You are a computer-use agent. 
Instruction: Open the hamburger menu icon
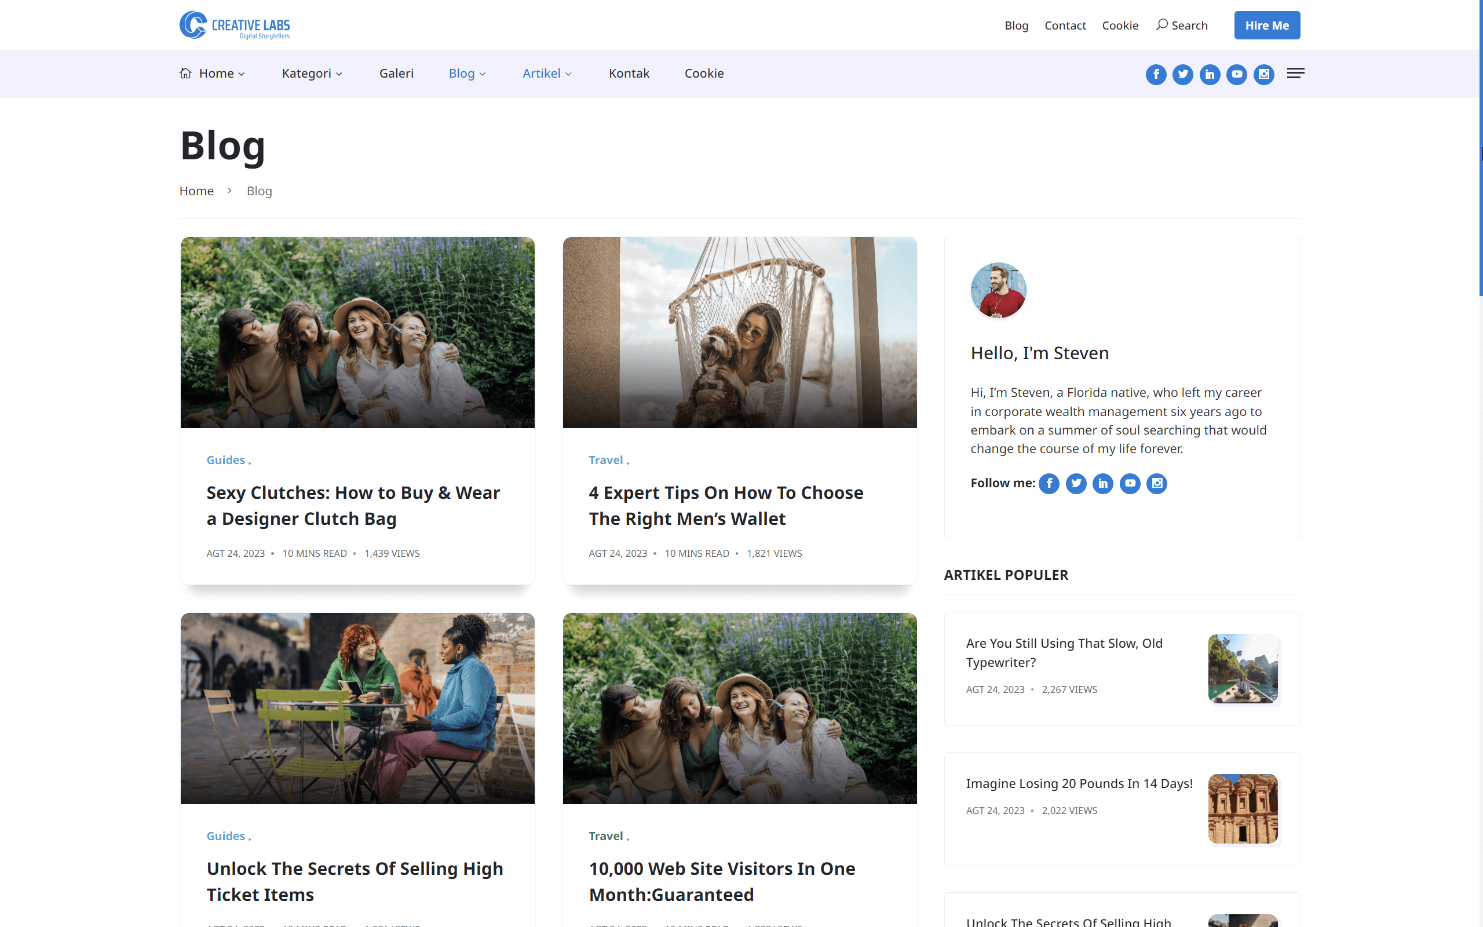coord(1295,74)
